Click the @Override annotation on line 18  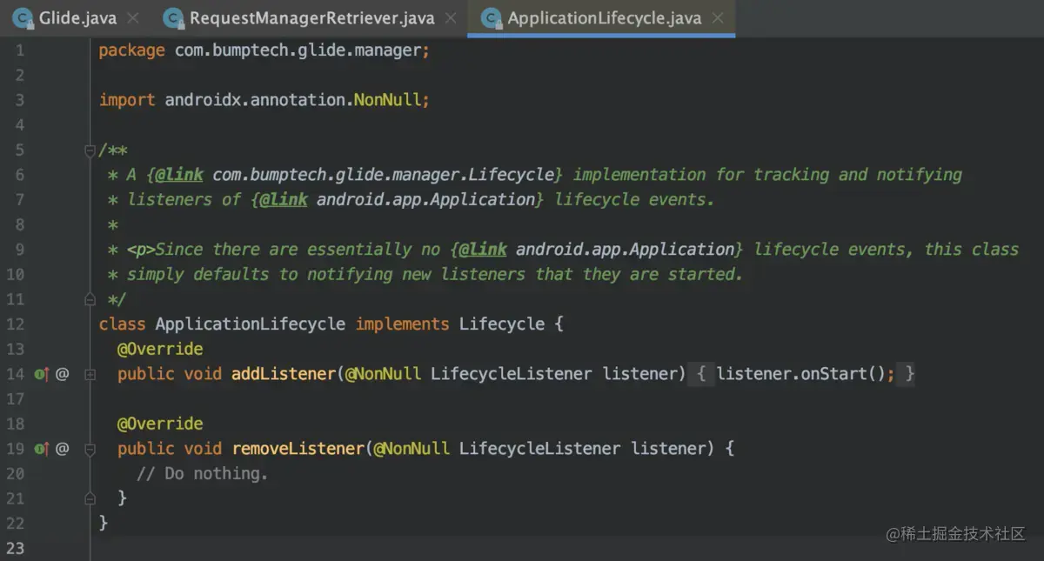click(x=160, y=424)
